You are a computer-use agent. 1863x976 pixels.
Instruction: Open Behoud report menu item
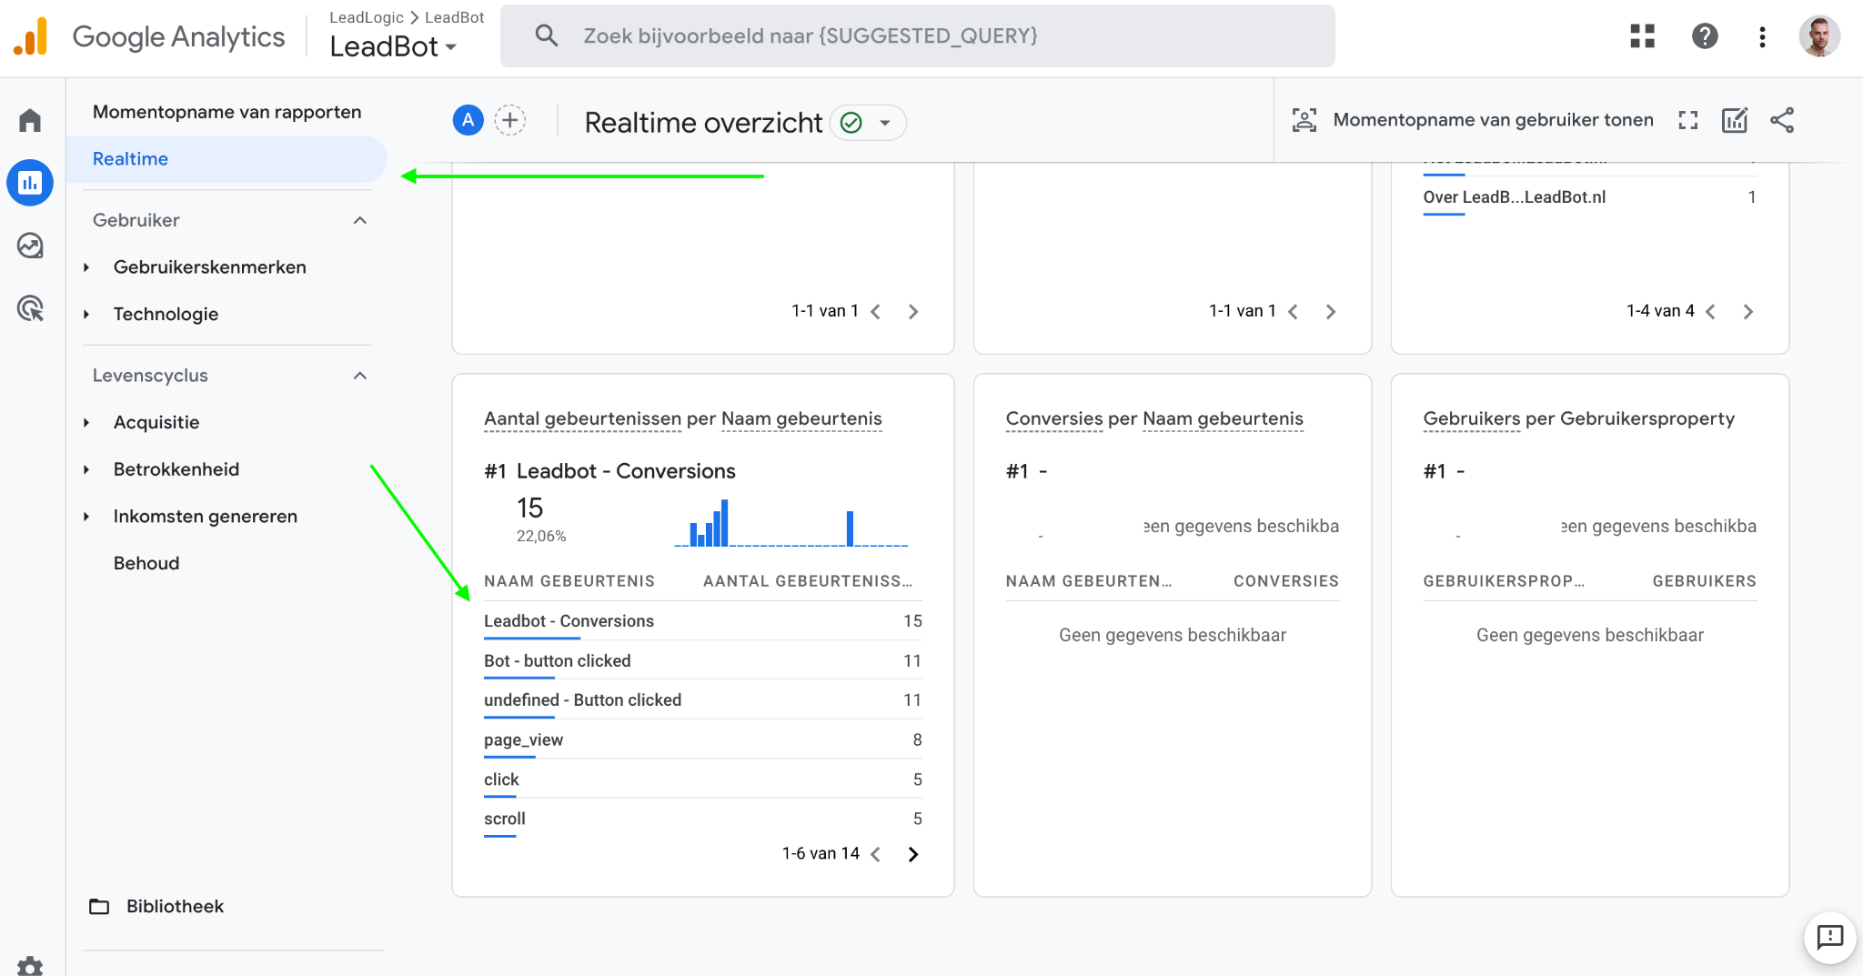point(146,563)
